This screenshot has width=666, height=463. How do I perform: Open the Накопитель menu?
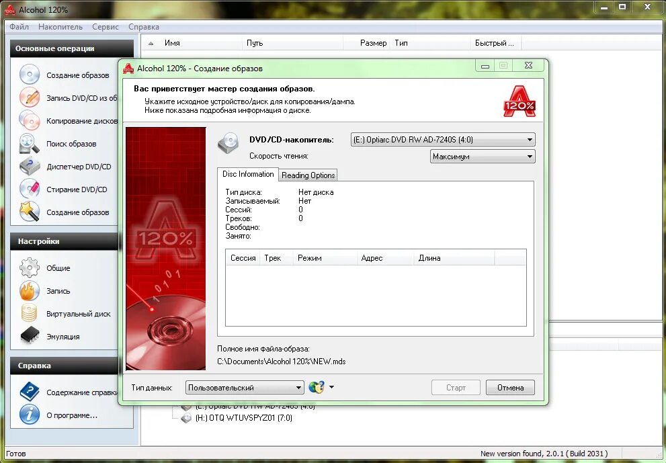coord(60,27)
